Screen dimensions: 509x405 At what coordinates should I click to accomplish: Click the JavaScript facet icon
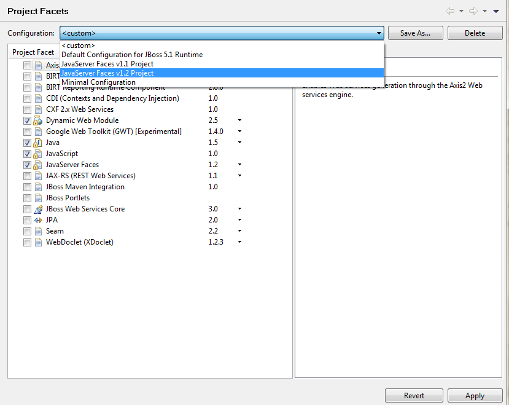(x=38, y=154)
